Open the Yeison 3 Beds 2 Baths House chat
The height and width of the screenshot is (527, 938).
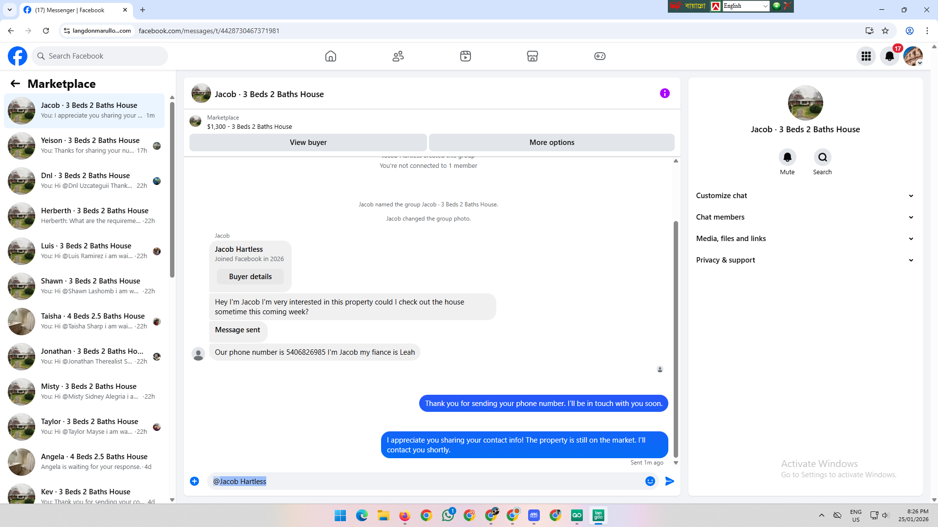pyautogui.click(x=85, y=145)
